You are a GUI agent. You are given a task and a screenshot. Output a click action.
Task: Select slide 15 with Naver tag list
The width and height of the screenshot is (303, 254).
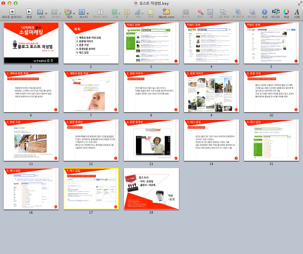pyautogui.click(x=271, y=140)
